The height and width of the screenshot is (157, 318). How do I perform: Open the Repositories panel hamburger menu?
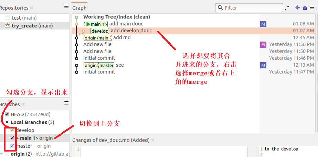click(66, 7)
